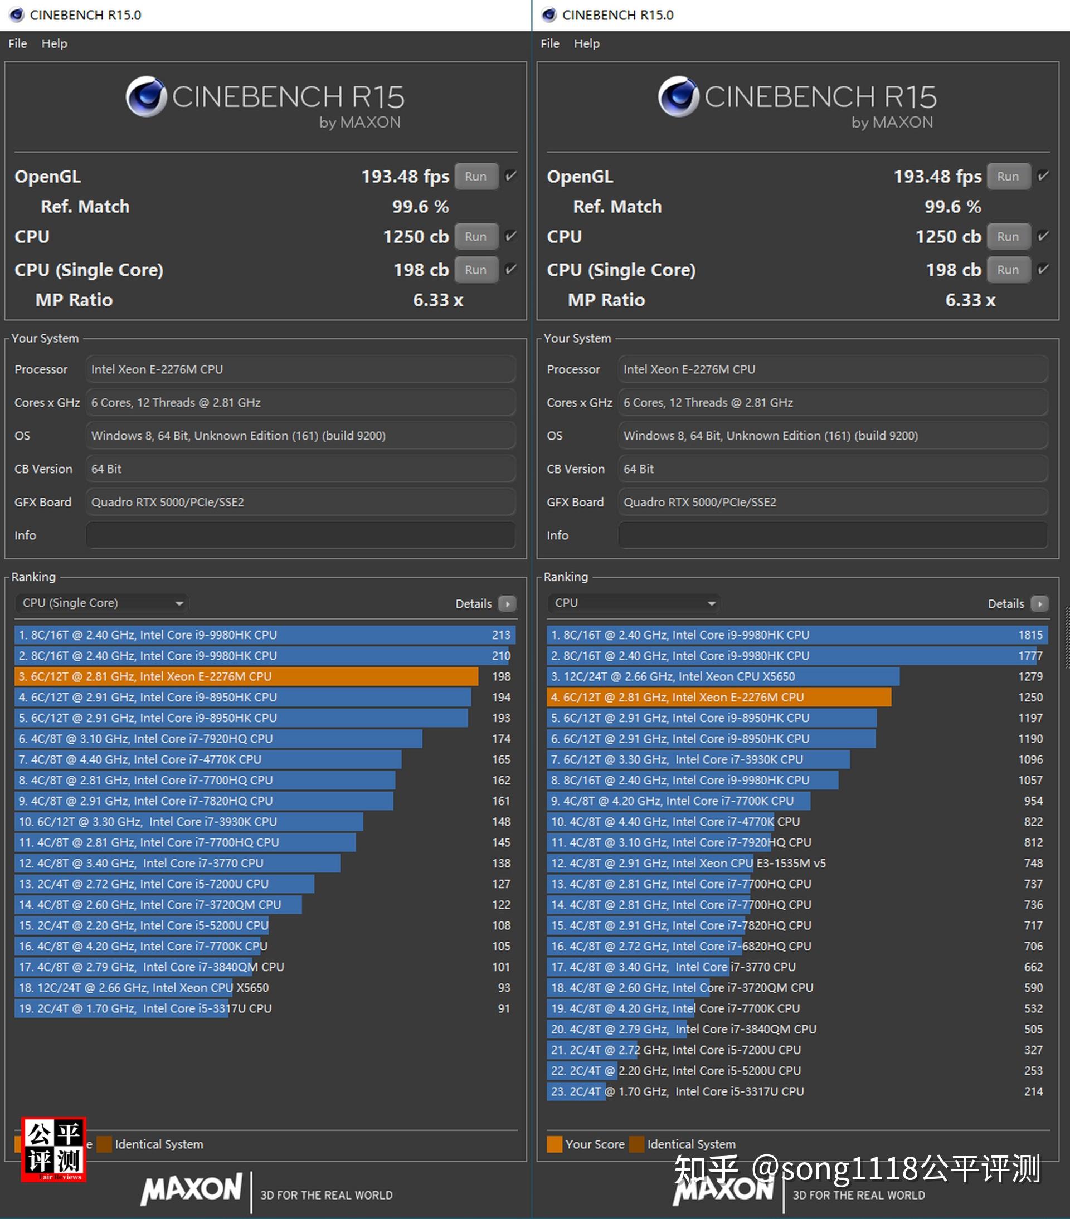
Task: Toggle the OpenGL checkbox in left window
Action: (x=510, y=176)
